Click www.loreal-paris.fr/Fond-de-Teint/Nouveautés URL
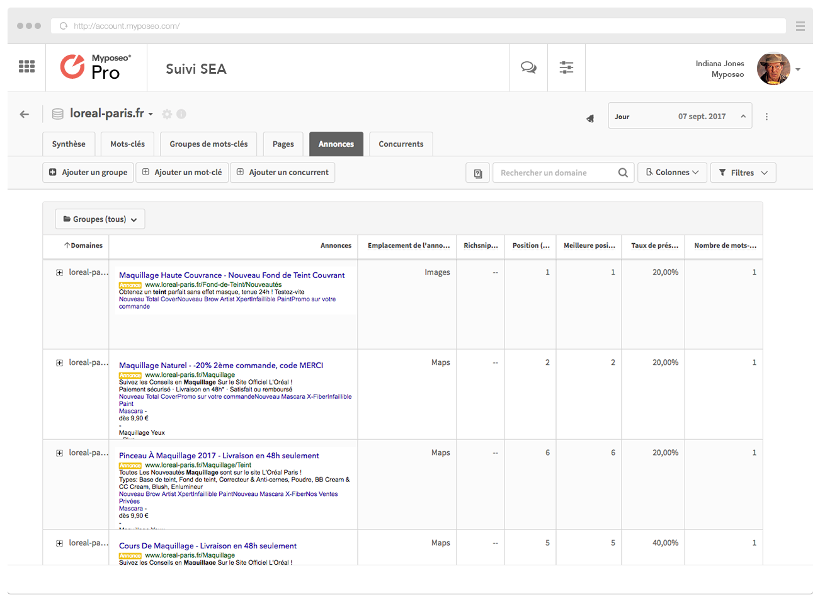The height and width of the screenshot is (600, 820). pos(214,285)
